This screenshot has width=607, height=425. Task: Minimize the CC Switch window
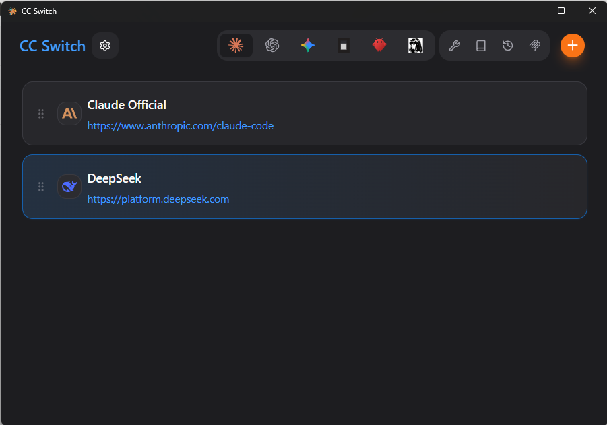coord(531,11)
